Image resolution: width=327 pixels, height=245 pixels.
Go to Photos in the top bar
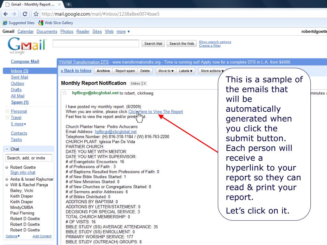click(x=67, y=32)
